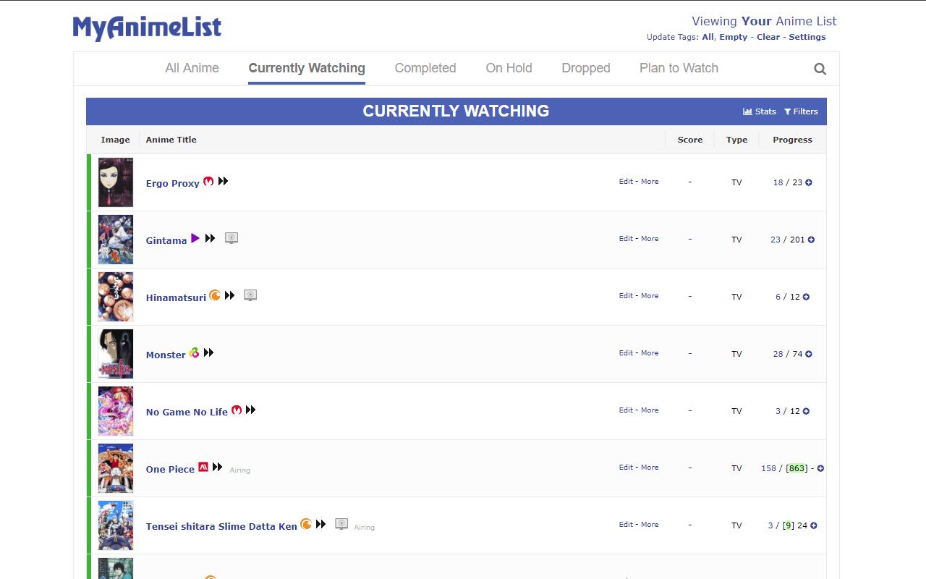The width and height of the screenshot is (926, 579).
Task: Add one episode to Monster progress
Action: point(809,354)
